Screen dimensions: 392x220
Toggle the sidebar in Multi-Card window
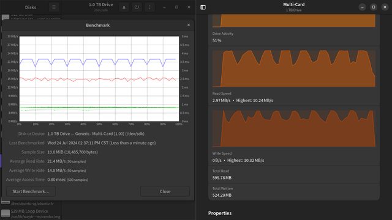pyautogui.click(x=203, y=7)
